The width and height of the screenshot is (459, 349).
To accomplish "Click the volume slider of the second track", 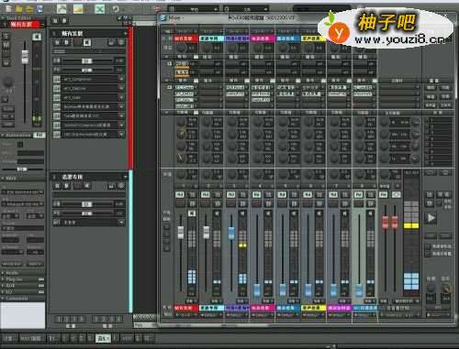I will point(87,204).
